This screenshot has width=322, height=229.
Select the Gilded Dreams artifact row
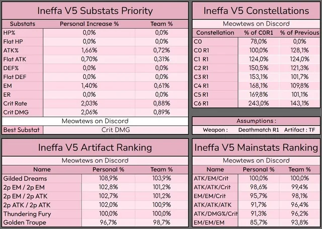pyautogui.click(x=95, y=178)
